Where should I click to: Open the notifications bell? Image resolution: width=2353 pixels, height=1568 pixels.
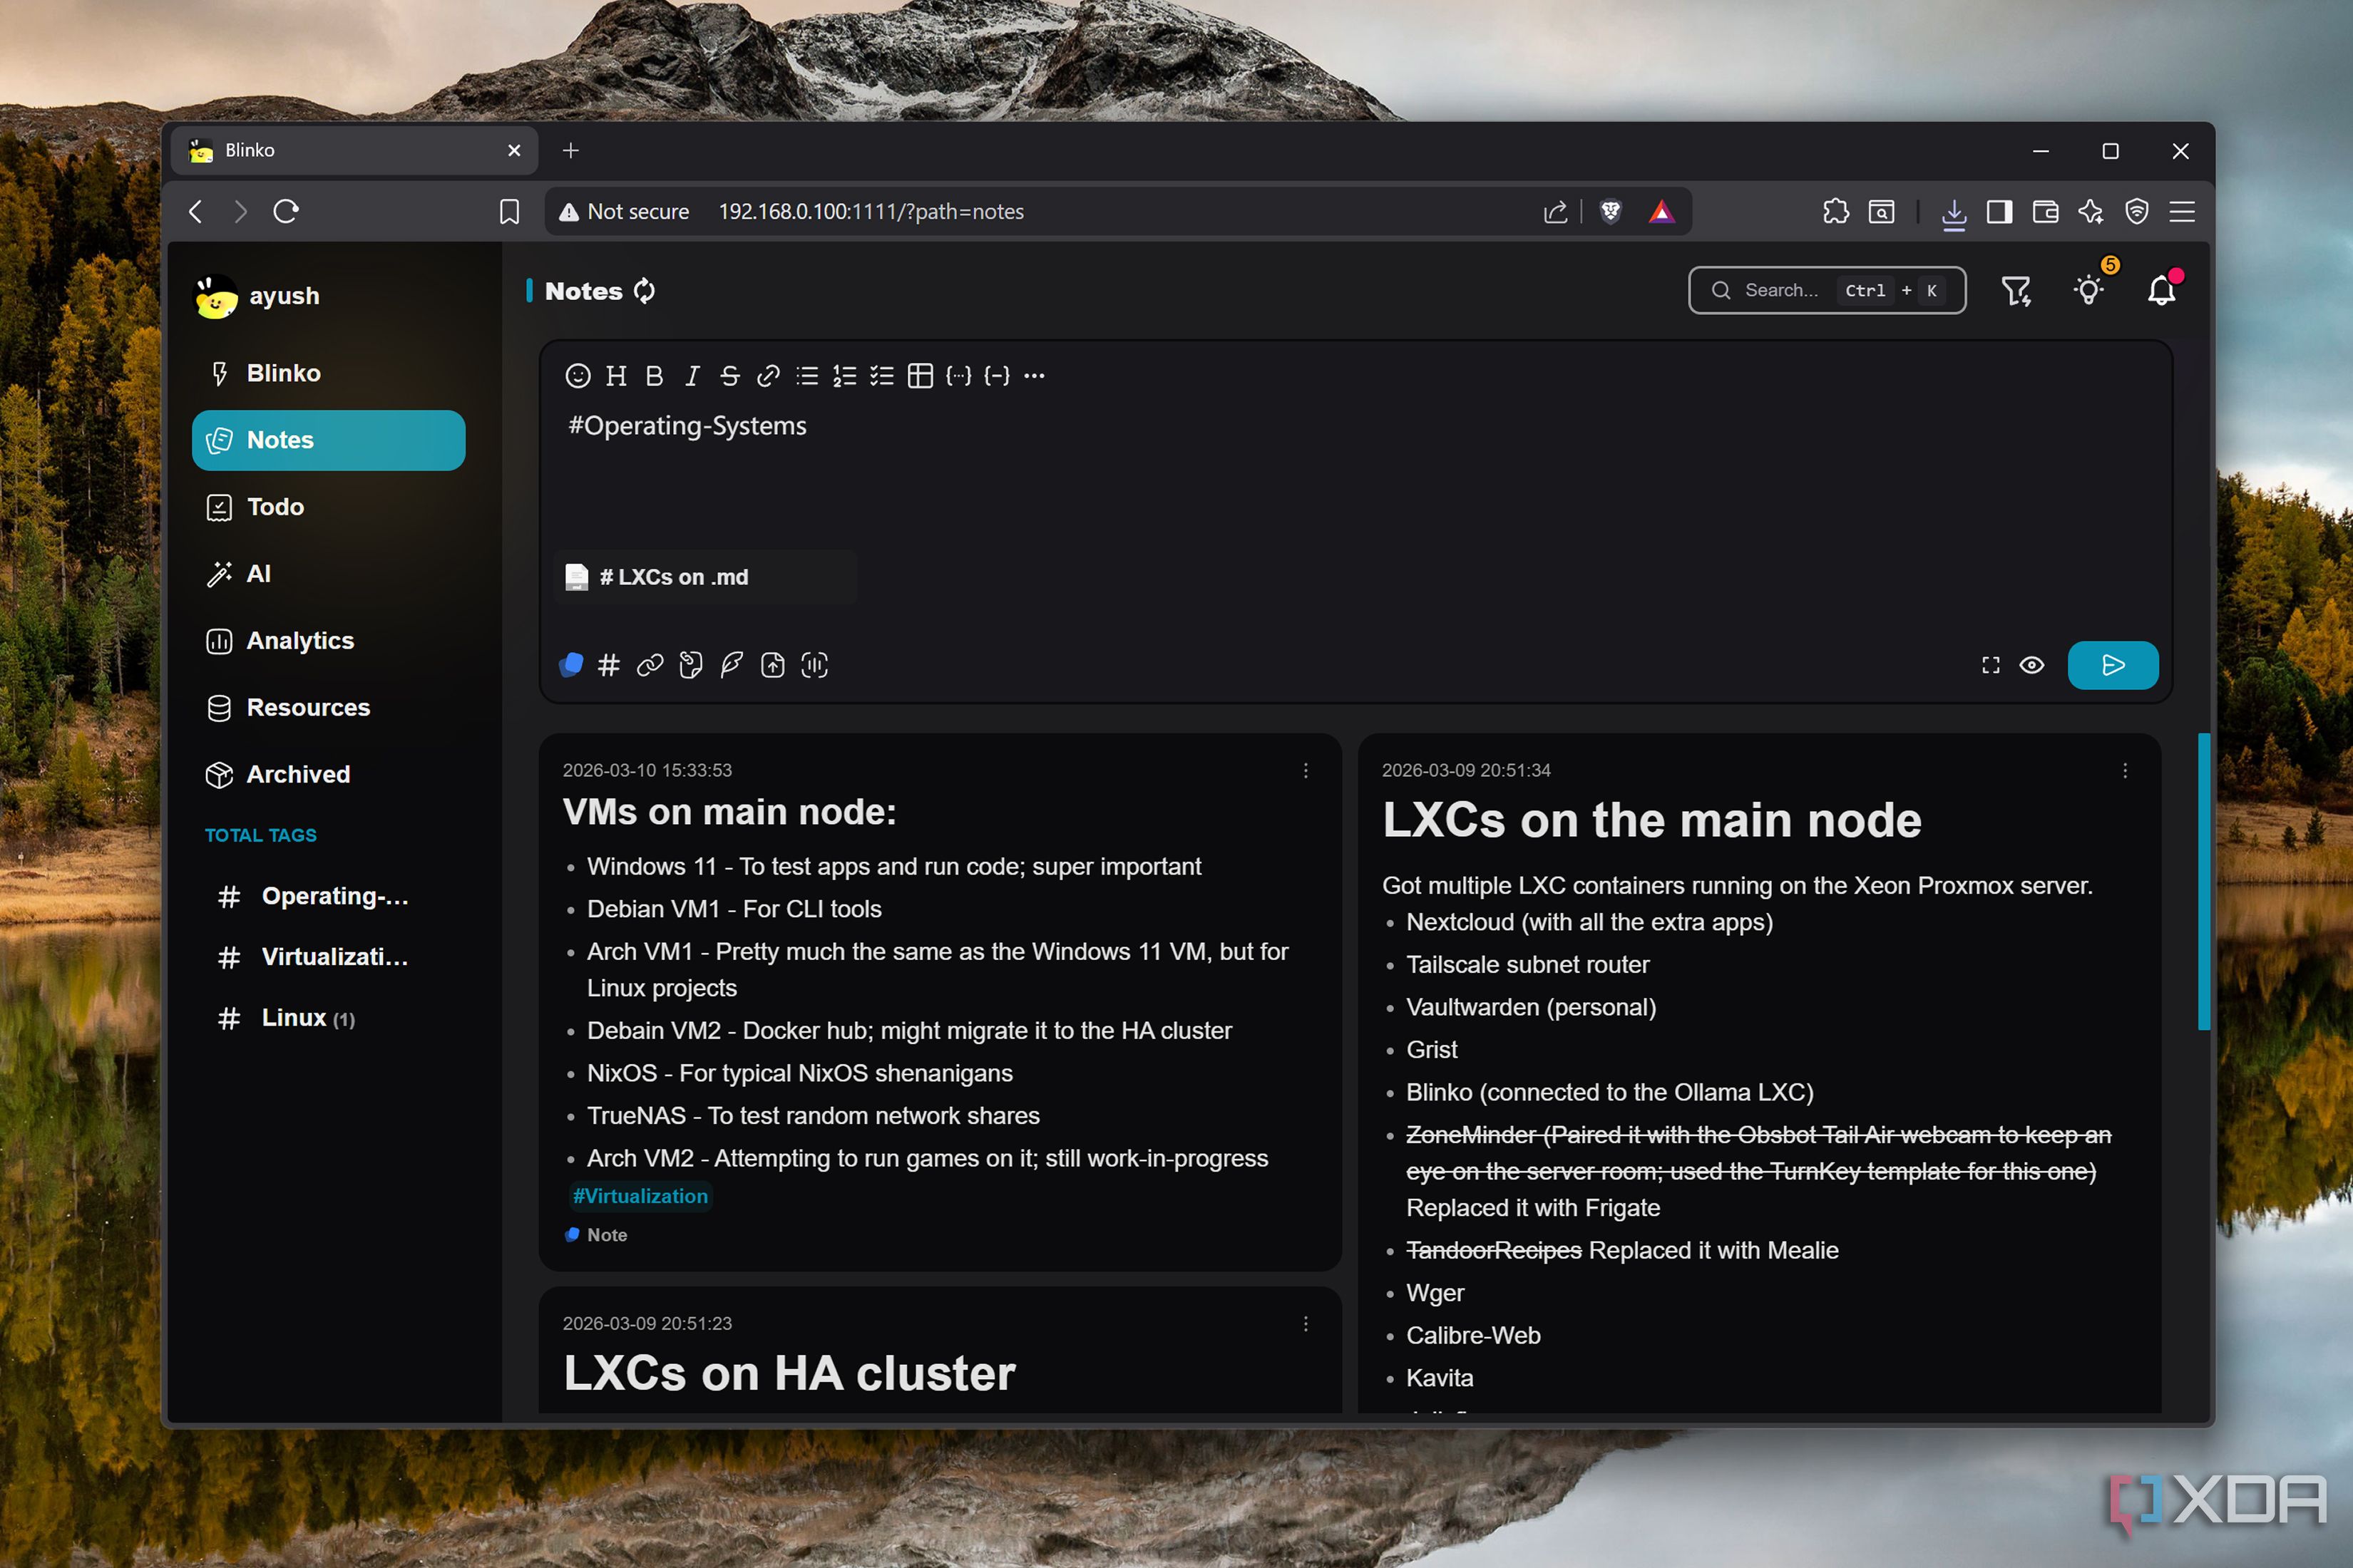[x=2162, y=291]
